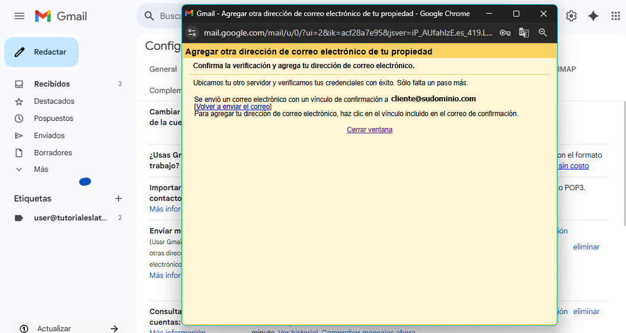Screen dimensions: 626x333
Task: Click the lower eliminar link
Action: (x=586, y=312)
